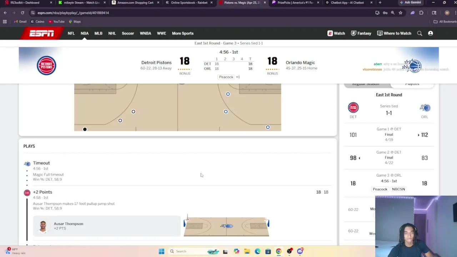Open the ESPN user profile icon

coord(431,34)
